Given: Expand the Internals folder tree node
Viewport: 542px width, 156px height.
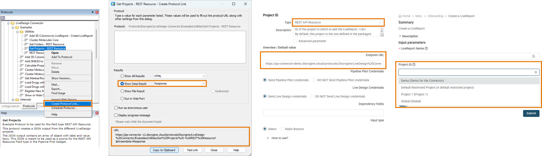Looking at the screenshot, I should (x=12, y=100).
